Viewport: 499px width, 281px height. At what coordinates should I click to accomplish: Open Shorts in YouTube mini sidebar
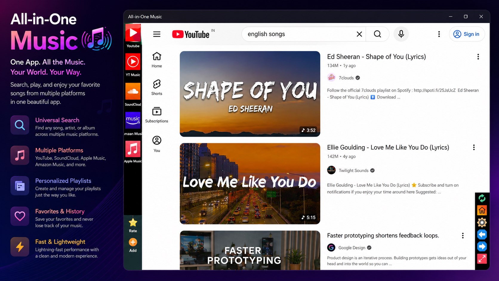pos(157,87)
